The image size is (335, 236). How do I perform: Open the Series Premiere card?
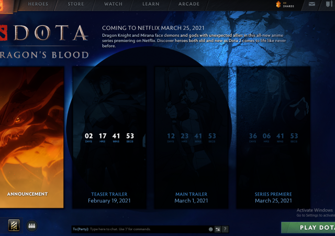tap(273, 136)
